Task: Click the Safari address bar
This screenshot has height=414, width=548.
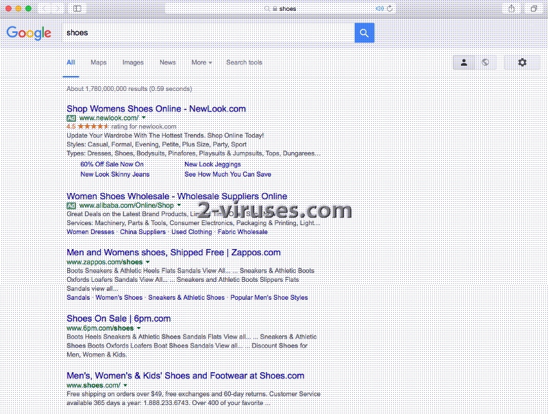Action: click(x=280, y=9)
